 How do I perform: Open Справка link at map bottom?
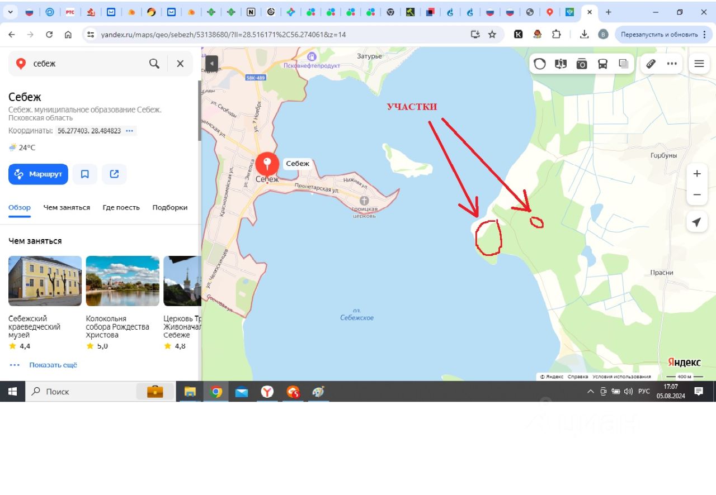pyautogui.click(x=578, y=377)
